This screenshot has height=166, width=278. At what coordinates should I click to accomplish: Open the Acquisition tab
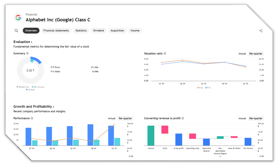pyautogui.click(x=117, y=30)
